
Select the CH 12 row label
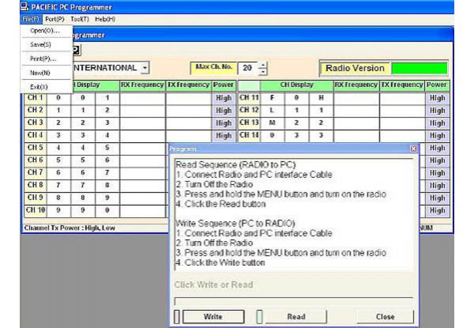click(x=249, y=110)
